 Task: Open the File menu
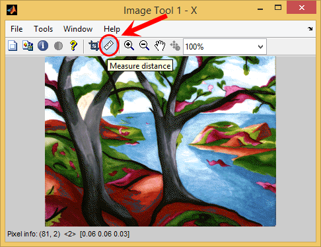click(17, 29)
